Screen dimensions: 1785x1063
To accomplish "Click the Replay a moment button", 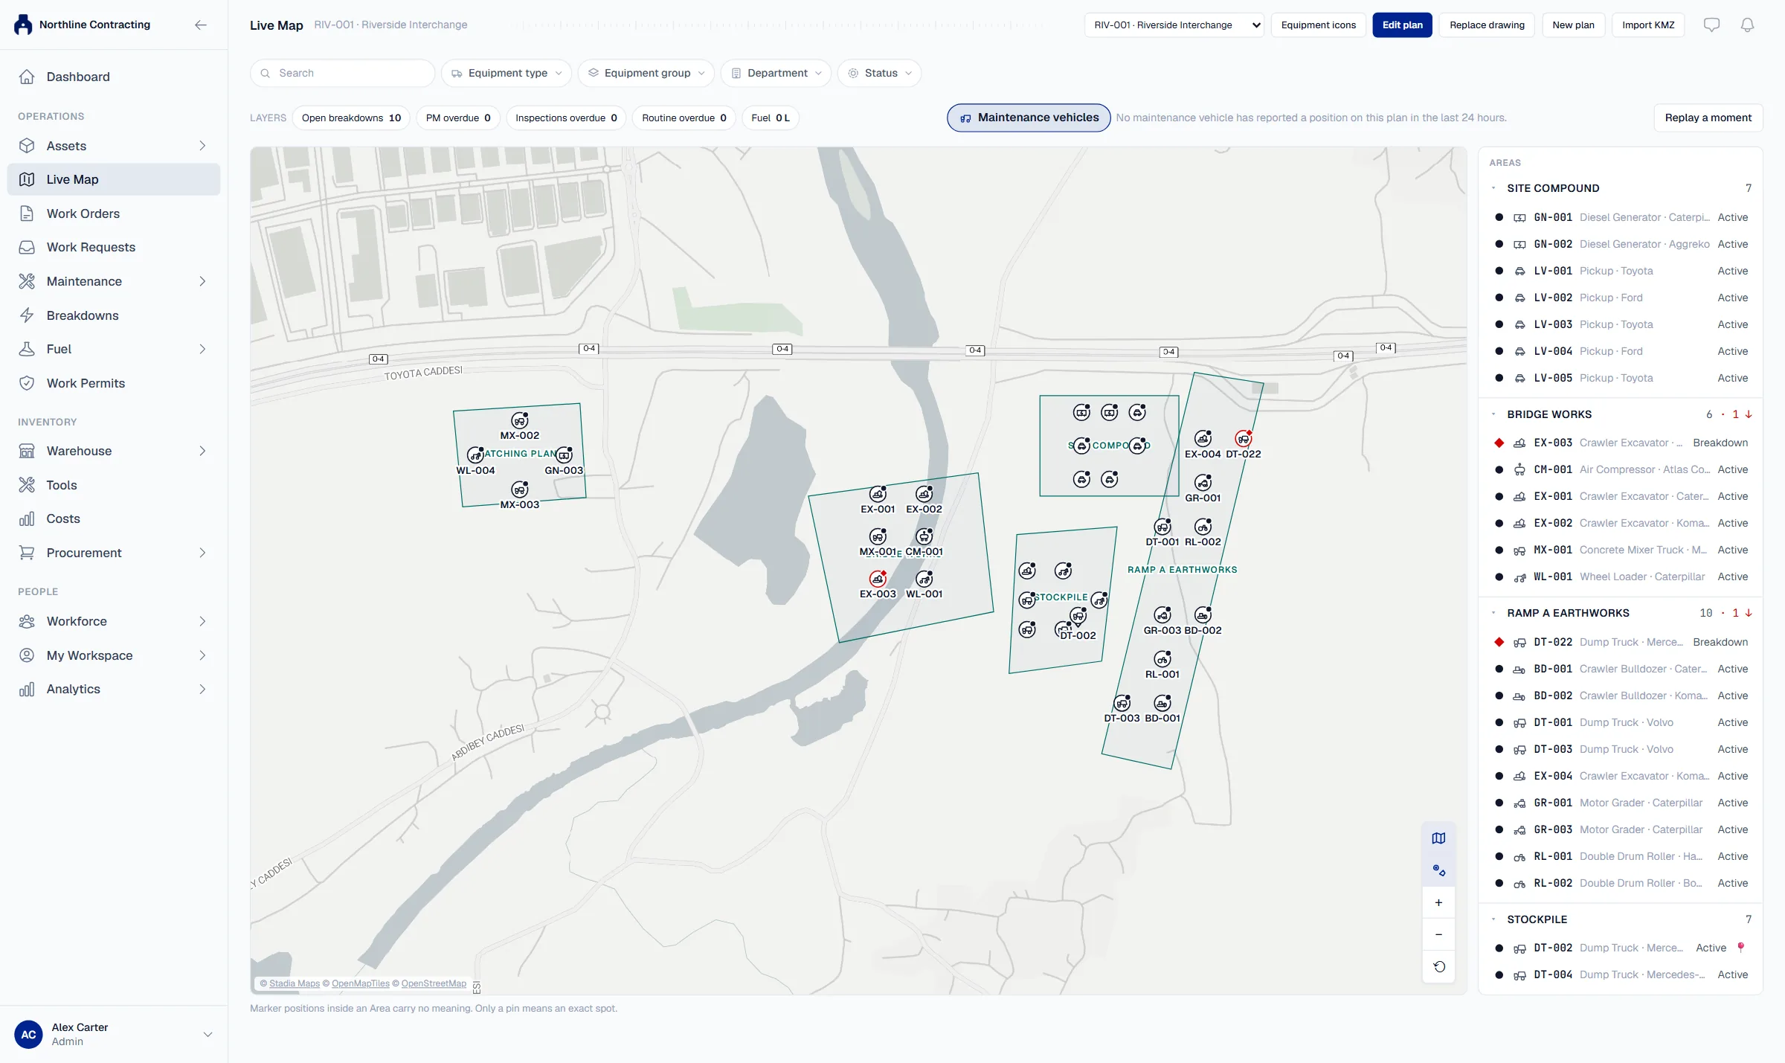I will (1708, 118).
